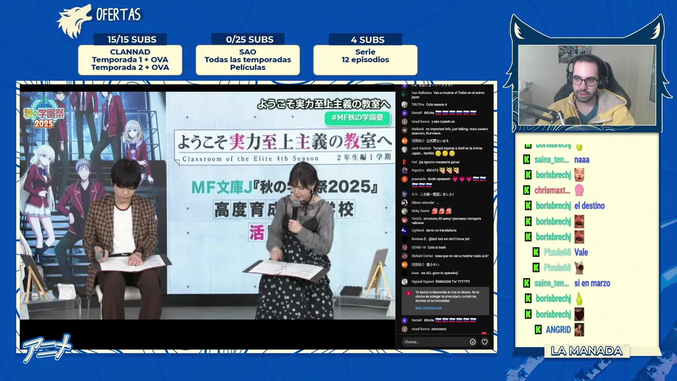This screenshot has width=677, height=381.
Task: Click COVID-19 user's avatar
Action: click(x=405, y=247)
